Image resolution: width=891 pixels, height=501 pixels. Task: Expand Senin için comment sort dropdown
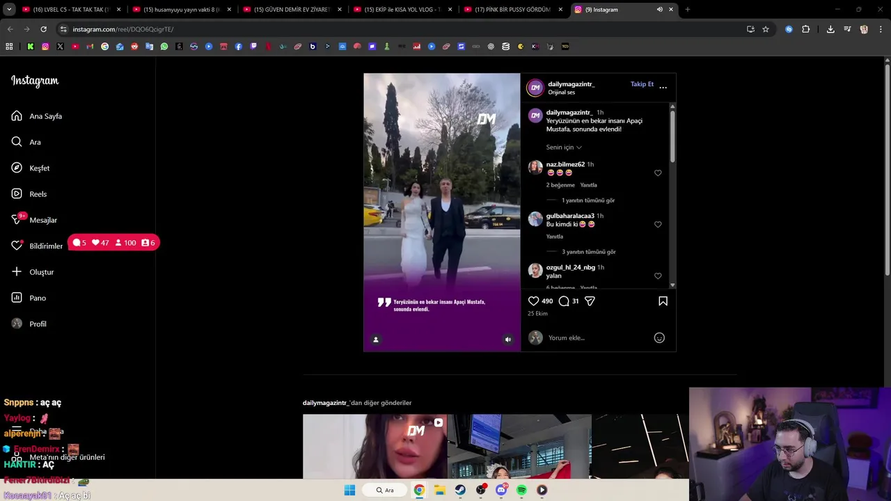coord(564,148)
